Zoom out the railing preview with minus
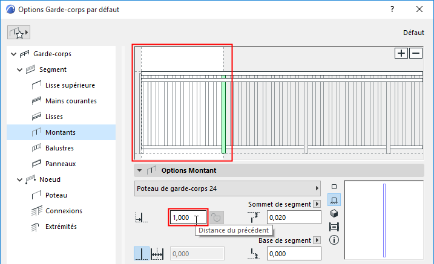Image resolution: width=434 pixels, height=264 pixels. (x=416, y=53)
